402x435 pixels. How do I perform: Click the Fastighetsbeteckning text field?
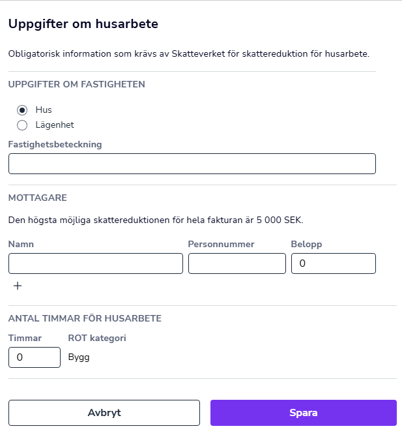coord(192,164)
